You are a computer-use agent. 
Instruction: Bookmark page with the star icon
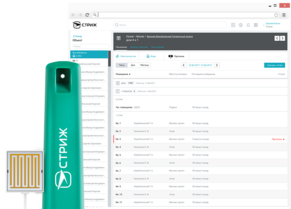tap(276, 15)
